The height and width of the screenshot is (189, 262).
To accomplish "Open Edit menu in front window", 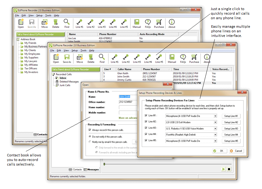I will point(59,51).
